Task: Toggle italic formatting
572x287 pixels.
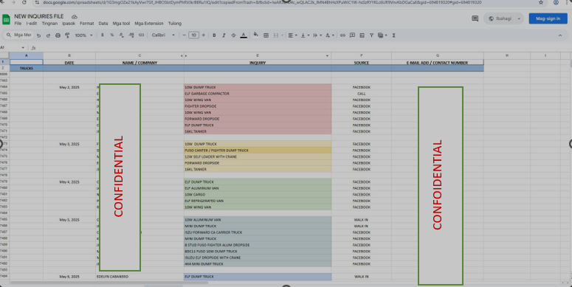Action: tap(224, 35)
